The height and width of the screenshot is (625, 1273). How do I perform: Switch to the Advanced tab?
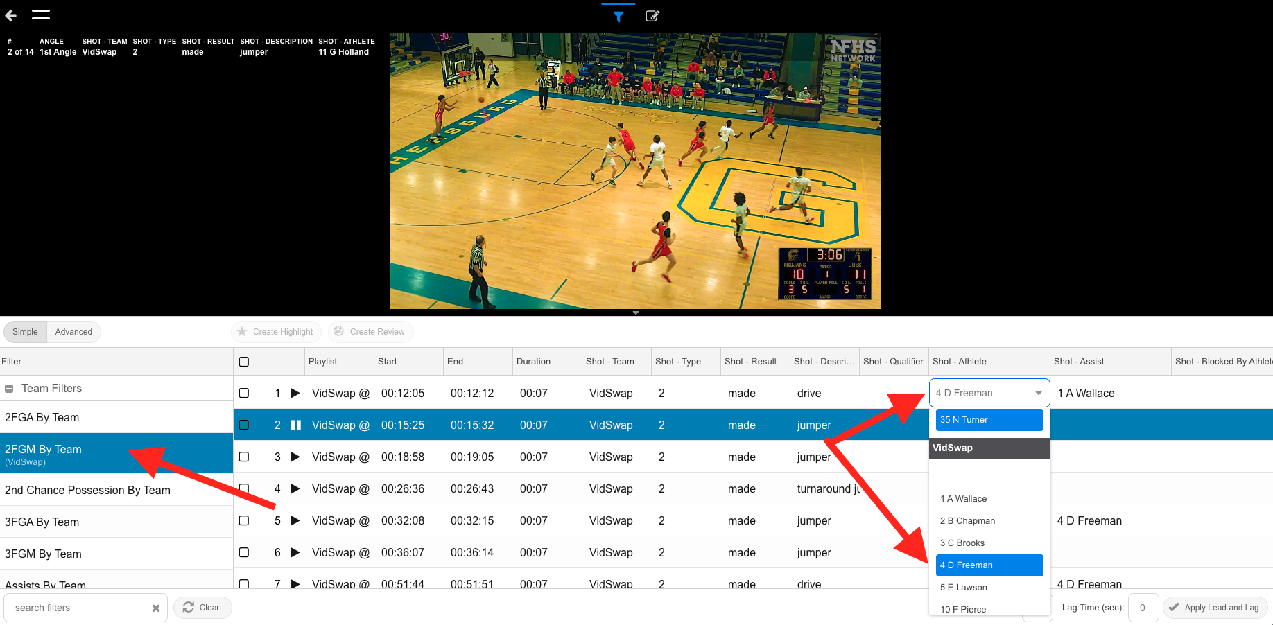pos(73,332)
